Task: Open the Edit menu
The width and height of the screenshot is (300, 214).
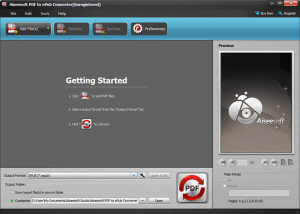Action: click(28, 13)
